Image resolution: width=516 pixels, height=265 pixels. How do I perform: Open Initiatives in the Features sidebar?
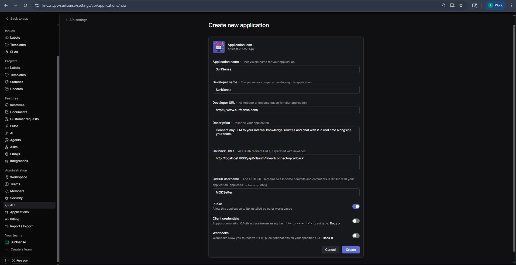[x=17, y=105]
